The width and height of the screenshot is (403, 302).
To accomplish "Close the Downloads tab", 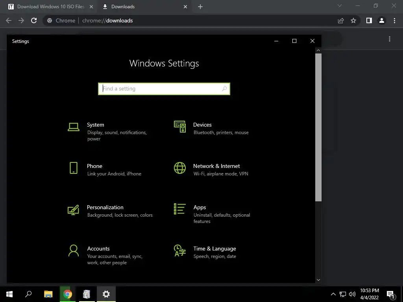I will point(185,7).
